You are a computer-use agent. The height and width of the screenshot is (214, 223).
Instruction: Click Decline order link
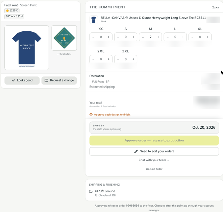(x=154, y=169)
